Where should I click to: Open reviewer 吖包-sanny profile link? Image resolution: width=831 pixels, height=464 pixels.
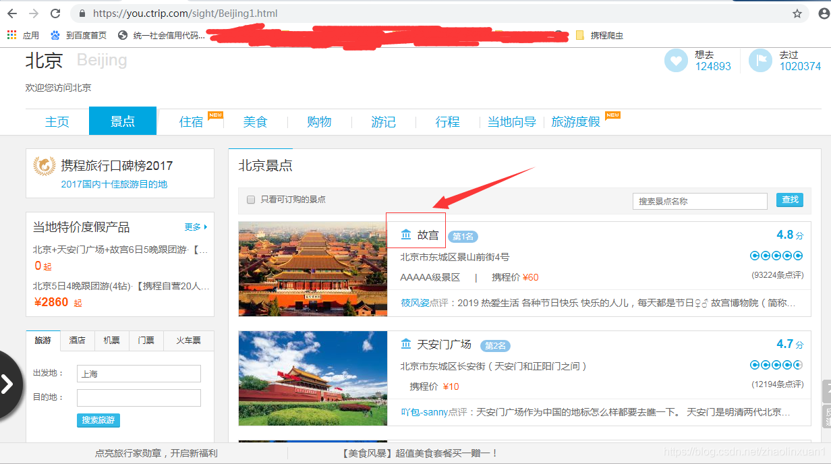[x=424, y=411]
